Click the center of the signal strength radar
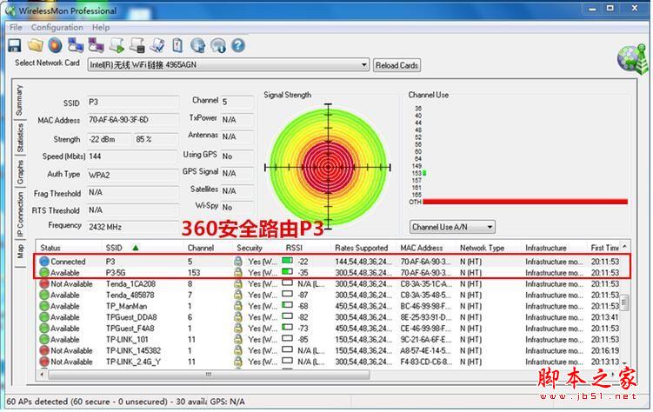The image size is (653, 412). point(328,167)
